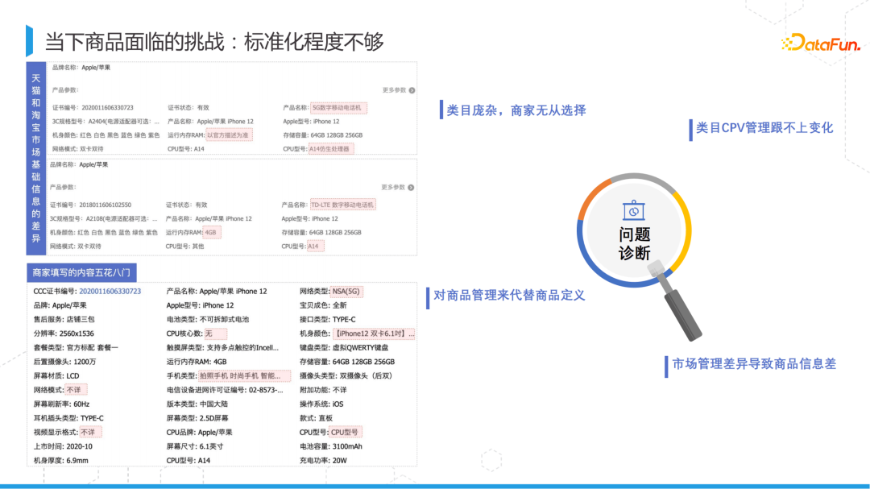The image size is (870, 489).
Task: Click 款式: 直板 row
Action: point(316,418)
